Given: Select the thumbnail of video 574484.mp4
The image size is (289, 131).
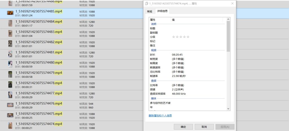Looking at the screenshot, I should tap(10, 23).
